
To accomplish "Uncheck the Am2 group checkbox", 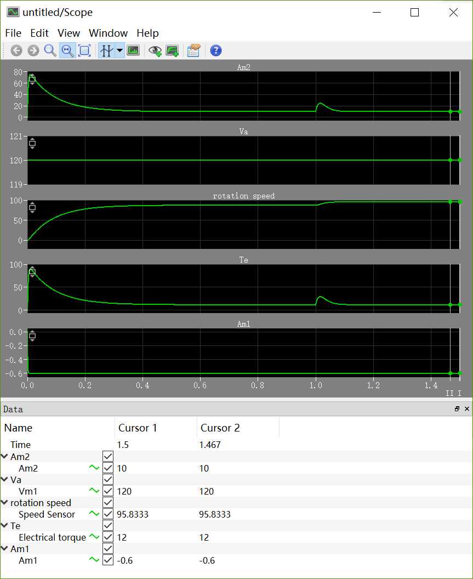I will tap(108, 456).
